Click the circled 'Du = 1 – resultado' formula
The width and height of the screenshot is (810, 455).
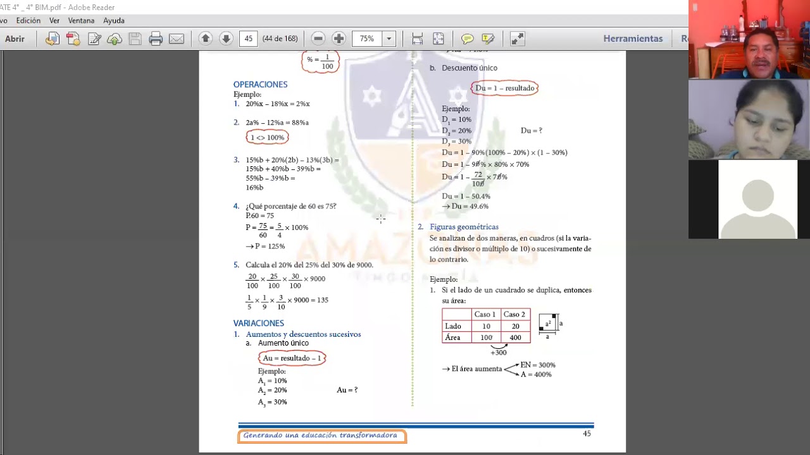[504, 88]
